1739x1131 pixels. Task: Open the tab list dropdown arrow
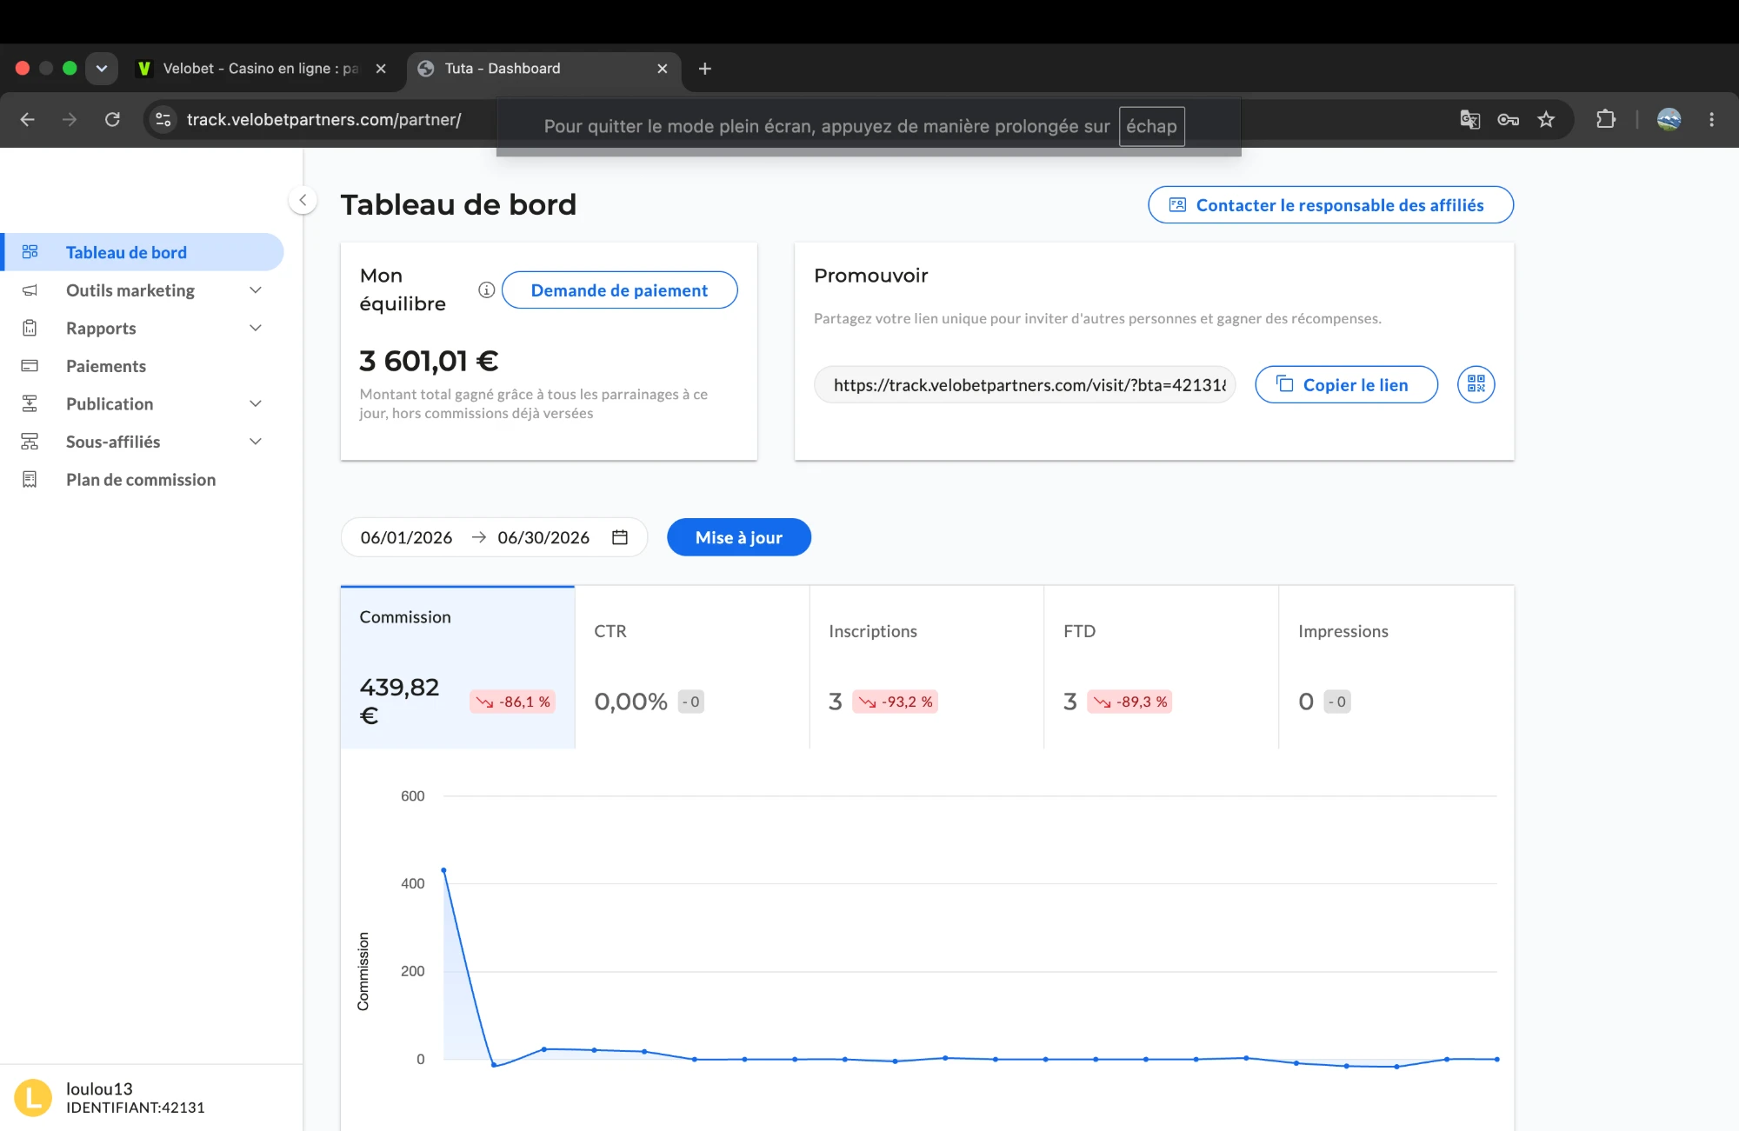102,68
